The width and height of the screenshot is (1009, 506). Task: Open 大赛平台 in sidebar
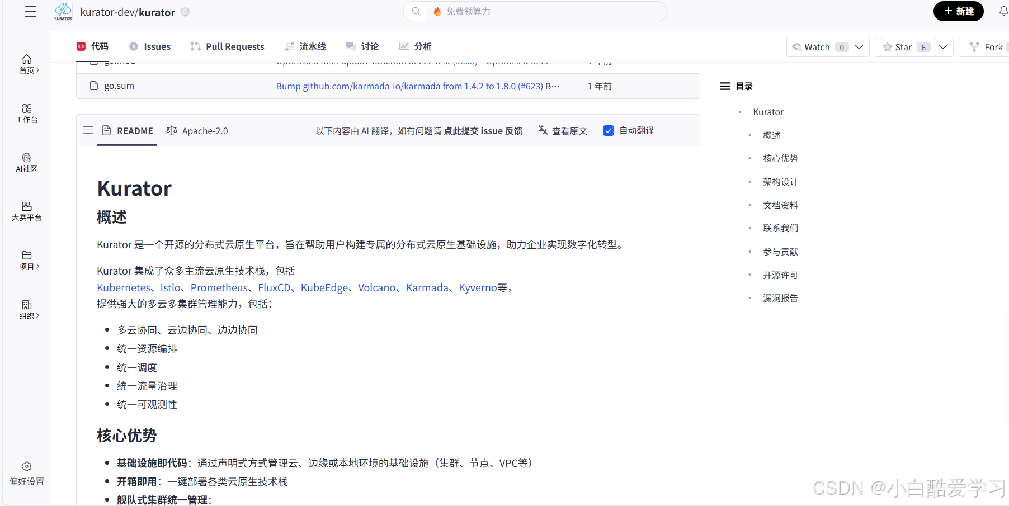click(x=27, y=211)
